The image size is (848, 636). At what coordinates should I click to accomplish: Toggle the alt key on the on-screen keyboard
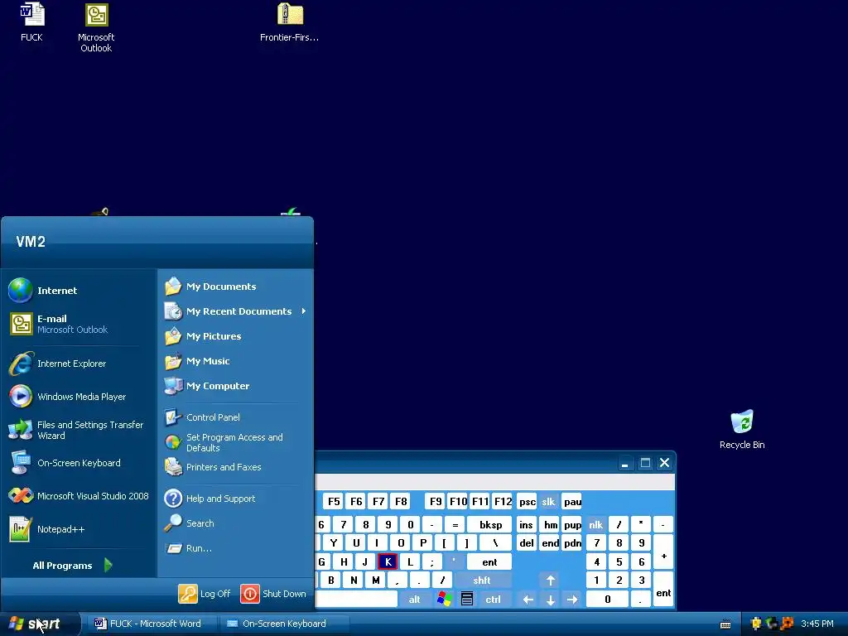415,600
